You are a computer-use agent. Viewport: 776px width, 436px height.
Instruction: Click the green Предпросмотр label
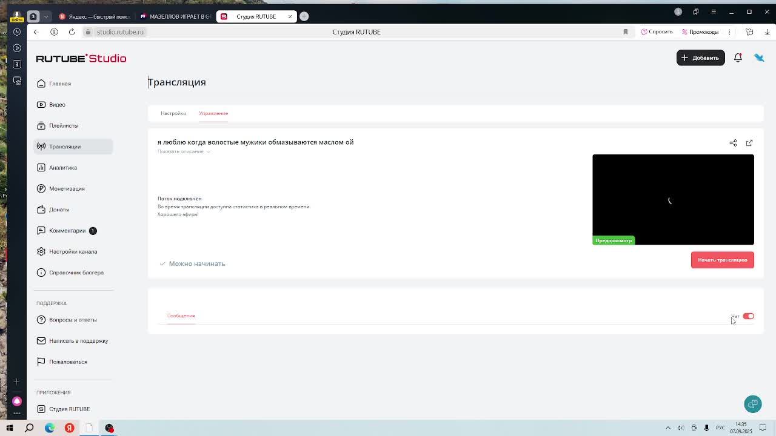(x=614, y=240)
